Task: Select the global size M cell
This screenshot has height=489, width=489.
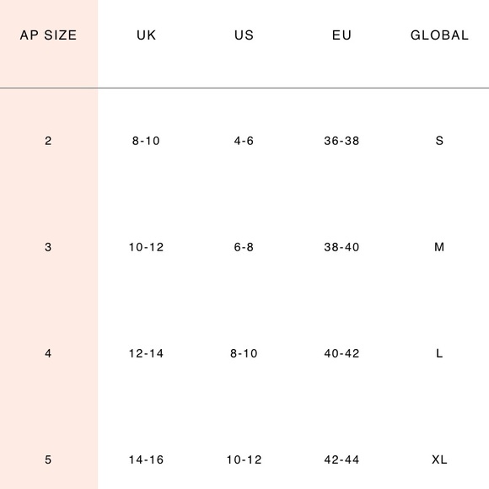Action: click(x=439, y=247)
